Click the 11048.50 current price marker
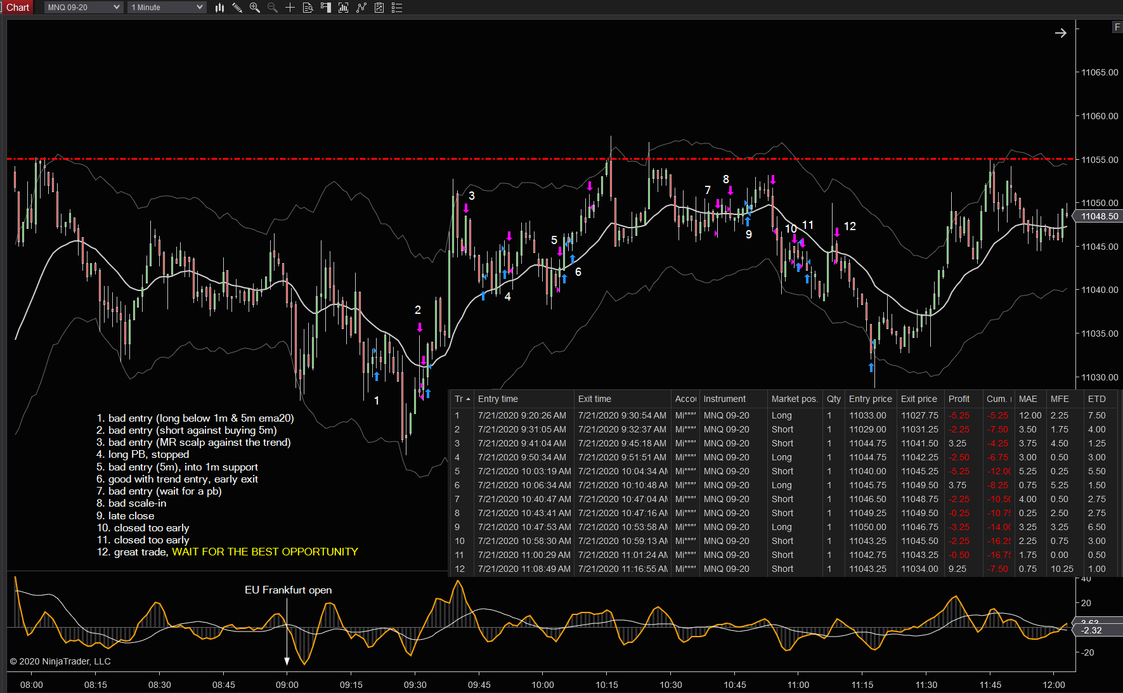The height and width of the screenshot is (693, 1123). pyautogui.click(x=1099, y=216)
